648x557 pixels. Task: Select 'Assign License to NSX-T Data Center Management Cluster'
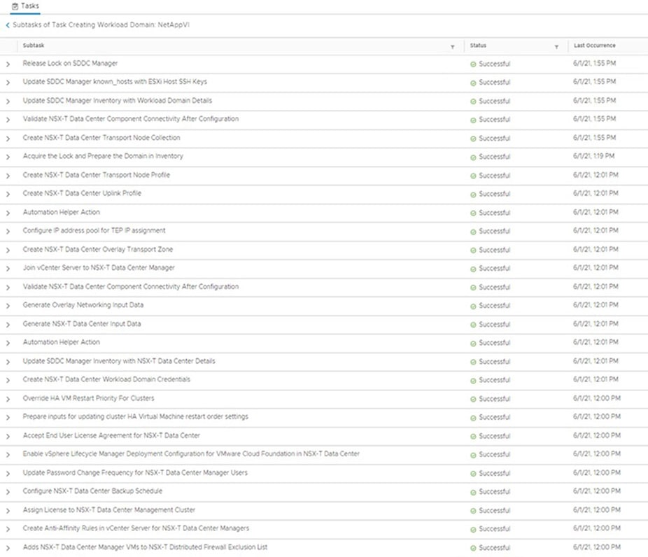(109, 509)
